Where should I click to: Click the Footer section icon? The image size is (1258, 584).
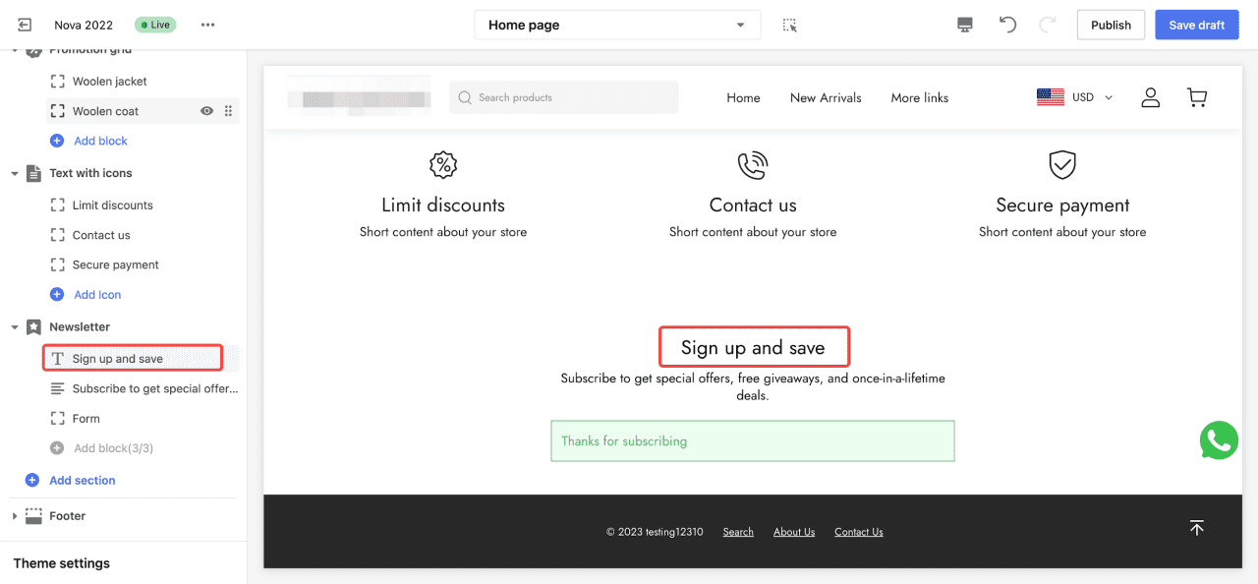click(x=33, y=515)
